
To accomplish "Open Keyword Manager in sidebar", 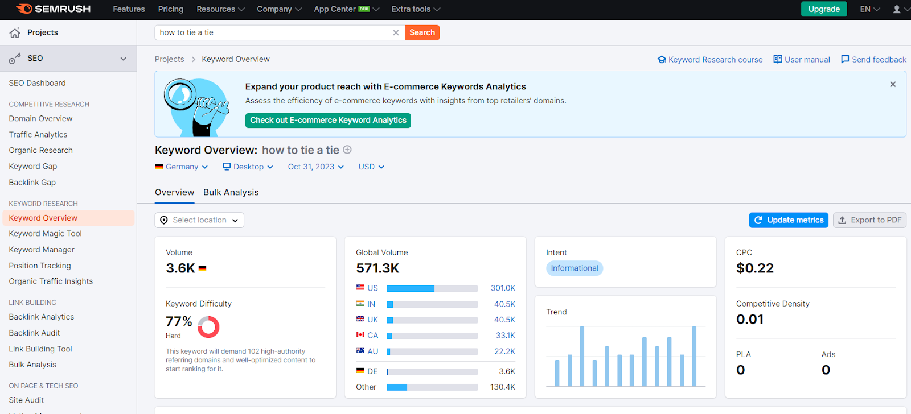I will [x=42, y=250].
